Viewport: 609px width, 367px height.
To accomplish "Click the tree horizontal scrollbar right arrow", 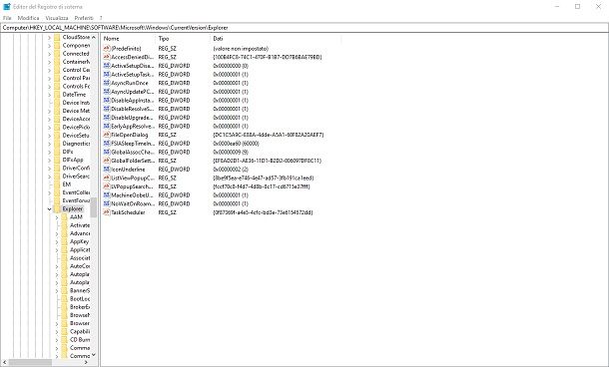I will click(x=86, y=362).
